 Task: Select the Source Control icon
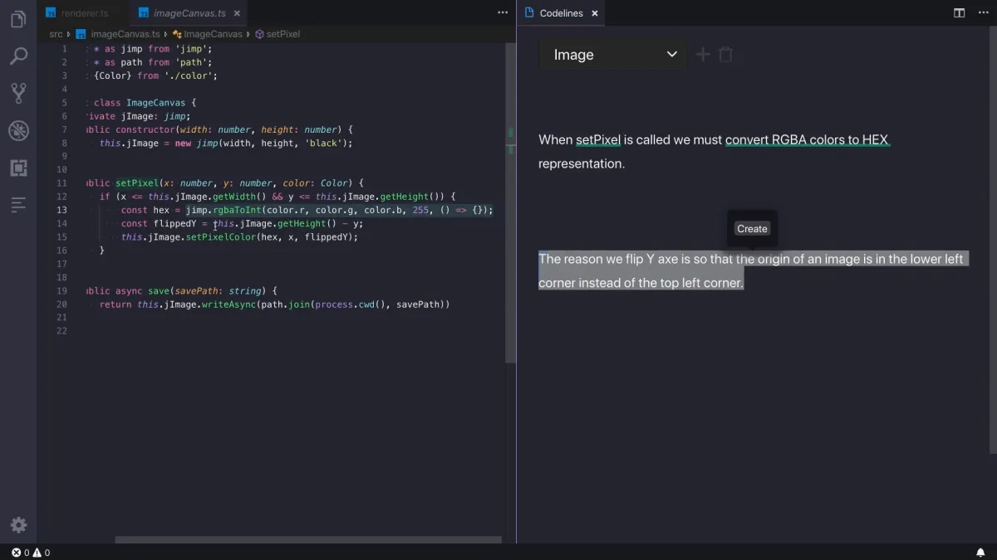pyautogui.click(x=18, y=93)
